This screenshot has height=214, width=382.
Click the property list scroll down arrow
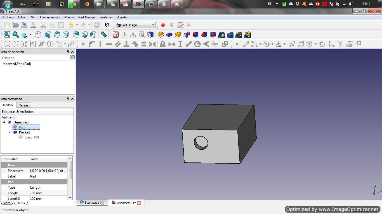coord(70,198)
